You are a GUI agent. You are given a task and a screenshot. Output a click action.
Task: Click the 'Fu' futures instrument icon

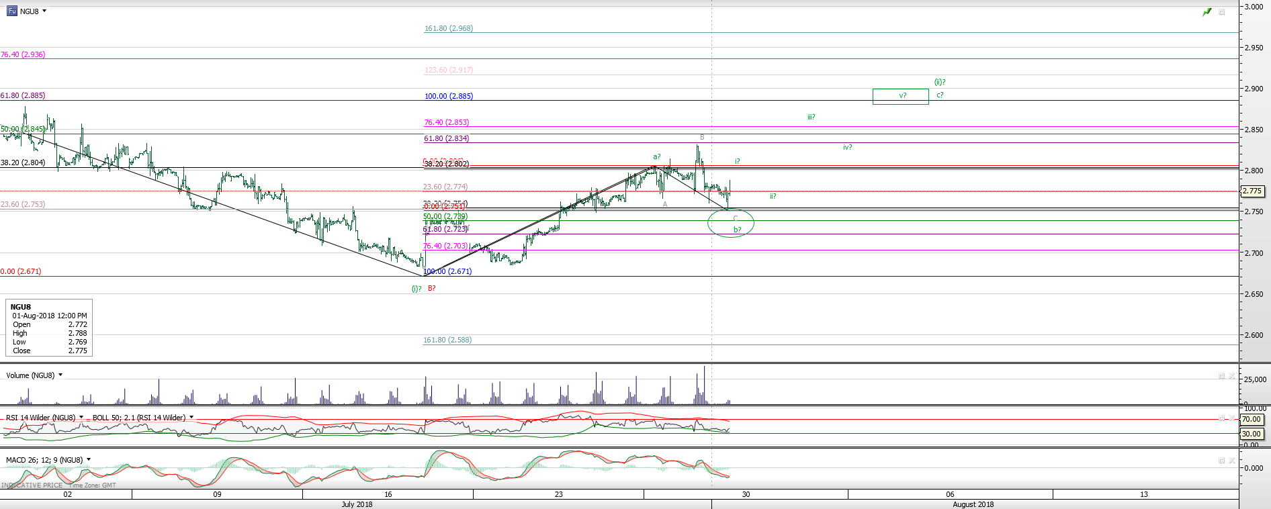[x=12, y=11]
